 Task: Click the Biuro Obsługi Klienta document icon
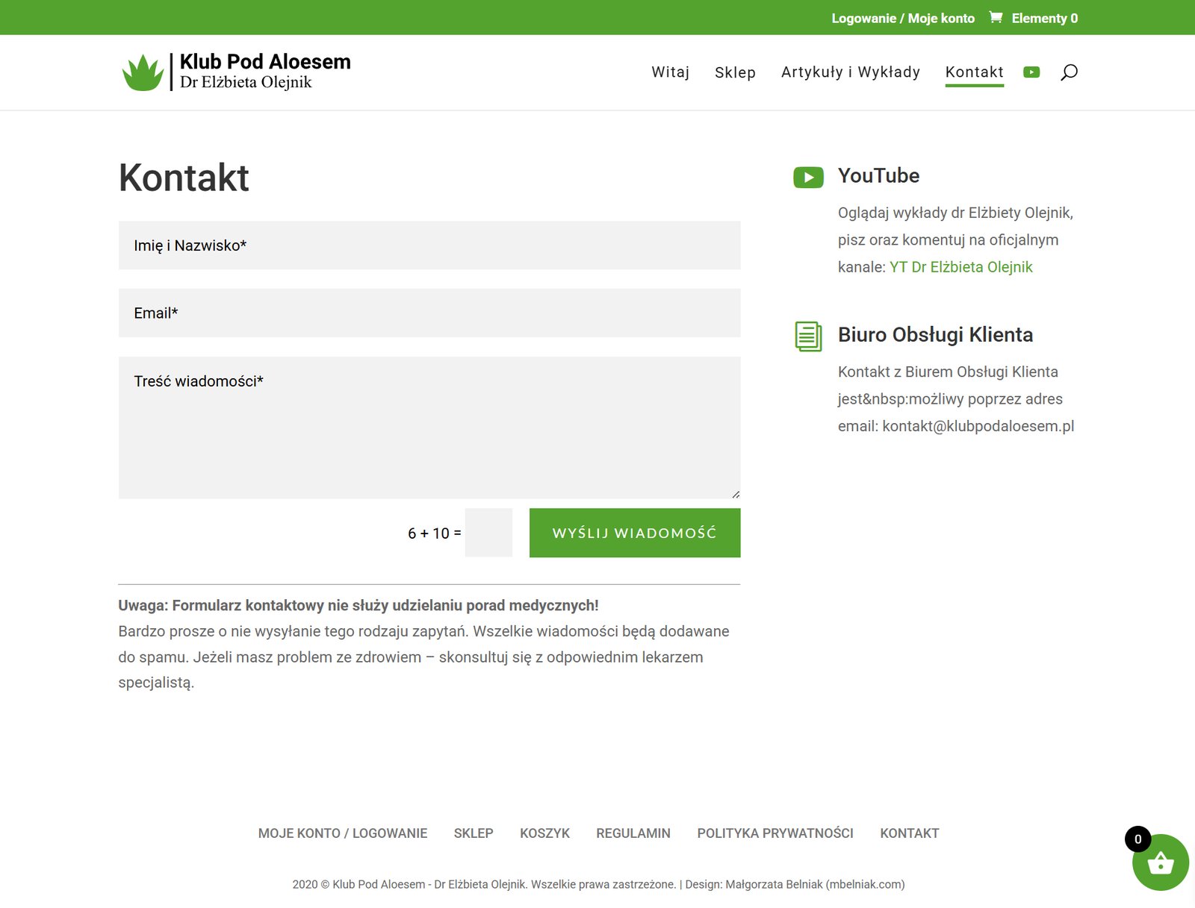click(808, 336)
